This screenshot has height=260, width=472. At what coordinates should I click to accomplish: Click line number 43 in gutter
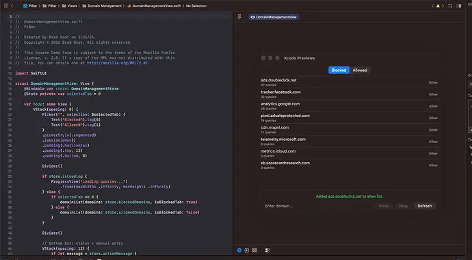coord(10,233)
